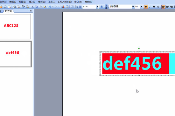This screenshot has width=175, height=116.
Task: Click the Paste clipboard icon
Action: click(x=41, y=7)
